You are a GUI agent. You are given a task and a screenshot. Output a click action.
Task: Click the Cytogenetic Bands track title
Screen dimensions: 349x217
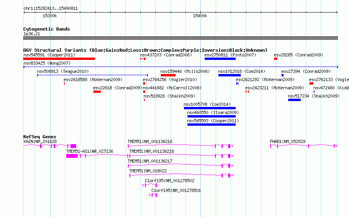pyautogui.click(x=47, y=29)
